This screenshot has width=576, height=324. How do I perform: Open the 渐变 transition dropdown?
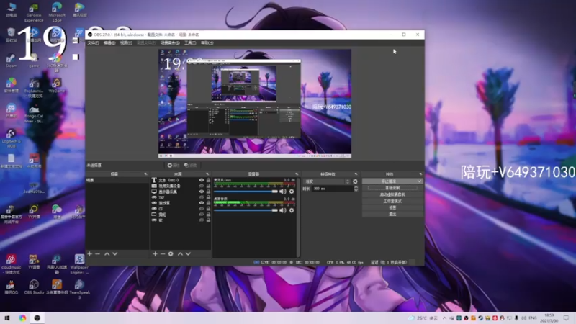point(327,181)
